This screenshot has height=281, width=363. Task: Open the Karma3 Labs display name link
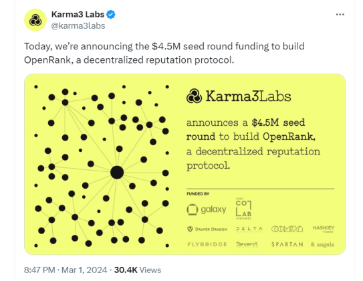tap(78, 14)
